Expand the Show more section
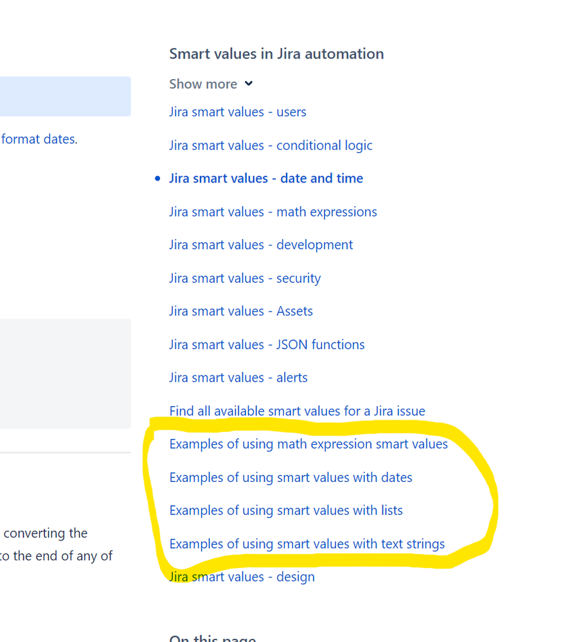 pos(204,84)
